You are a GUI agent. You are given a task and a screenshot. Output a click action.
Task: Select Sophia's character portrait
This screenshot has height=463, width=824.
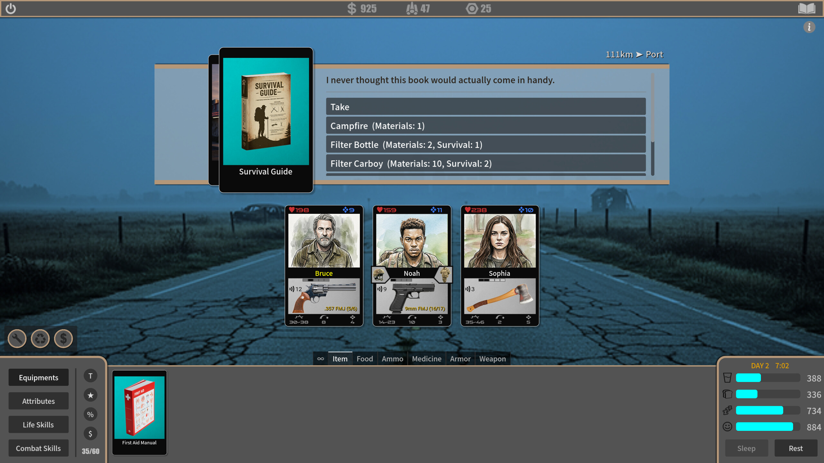coord(500,241)
